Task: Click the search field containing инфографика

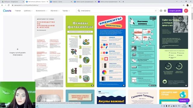Action: coord(117,11)
